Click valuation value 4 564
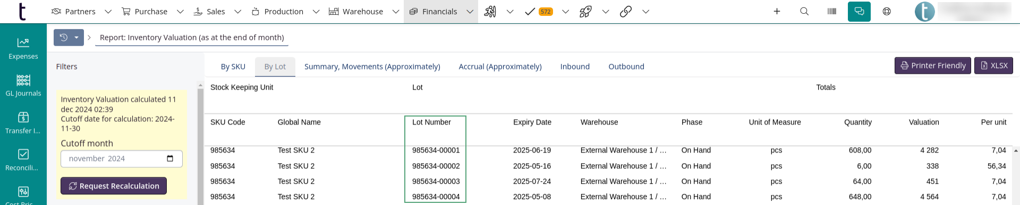 click(929, 197)
